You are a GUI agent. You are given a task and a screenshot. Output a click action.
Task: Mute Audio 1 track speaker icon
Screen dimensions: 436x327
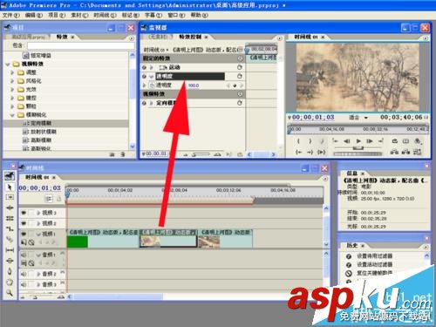[24, 255]
